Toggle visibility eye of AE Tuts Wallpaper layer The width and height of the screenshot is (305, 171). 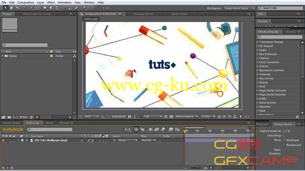pos(3,140)
